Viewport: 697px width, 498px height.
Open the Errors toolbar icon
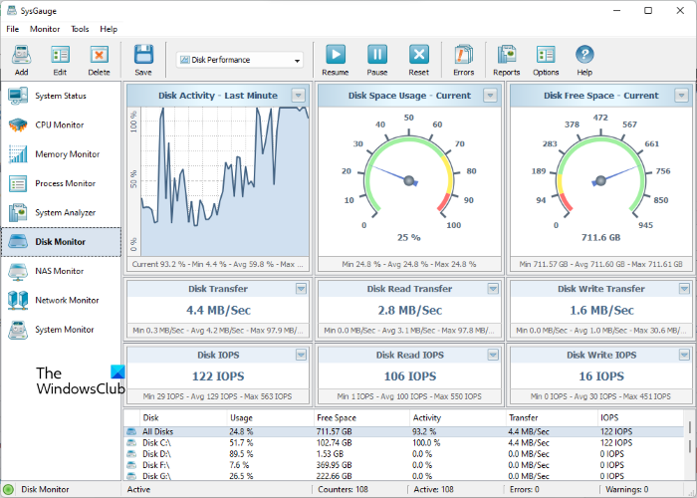pyautogui.click(x=463, y=55)
